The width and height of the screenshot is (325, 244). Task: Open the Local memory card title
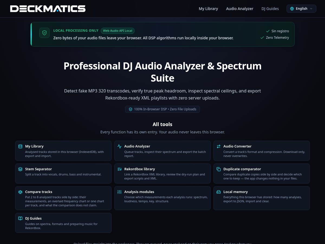point(236,192)
